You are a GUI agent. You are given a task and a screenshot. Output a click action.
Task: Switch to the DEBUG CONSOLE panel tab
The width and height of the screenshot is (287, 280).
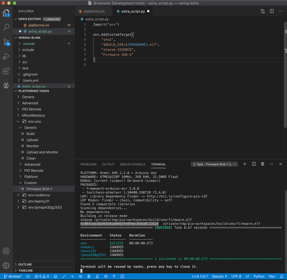(x=133, y=164)
